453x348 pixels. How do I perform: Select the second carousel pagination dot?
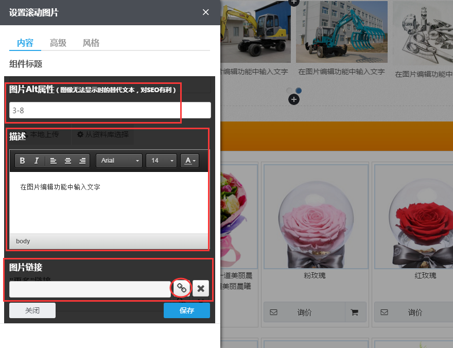coord(298,90)
